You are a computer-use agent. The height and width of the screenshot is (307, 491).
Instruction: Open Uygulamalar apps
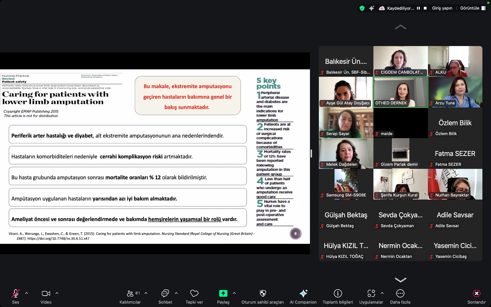coord(371,297)
